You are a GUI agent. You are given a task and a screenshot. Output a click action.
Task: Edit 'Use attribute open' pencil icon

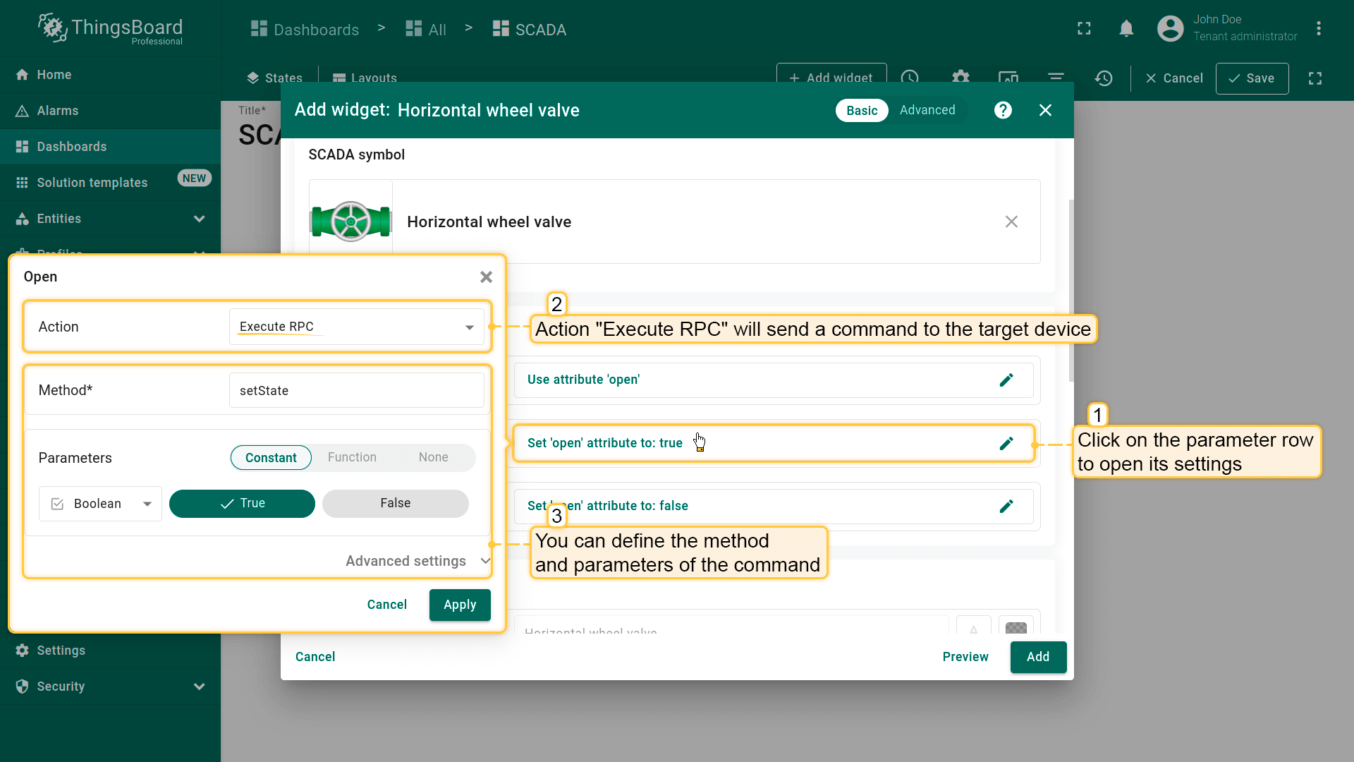[1006, 380]
